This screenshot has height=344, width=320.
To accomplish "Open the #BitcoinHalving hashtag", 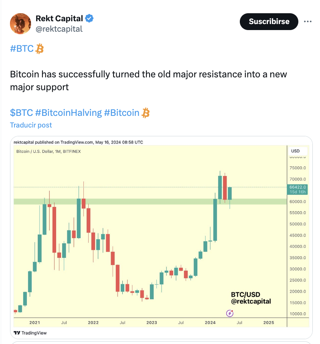I will click(x=69, y=113).
